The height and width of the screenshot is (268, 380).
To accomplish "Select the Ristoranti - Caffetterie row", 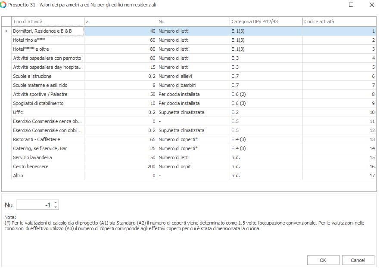I will pos(47,139).
